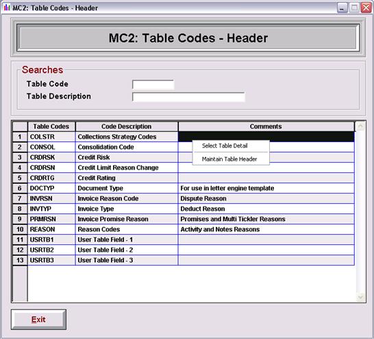Click the Comments column header
Screen dimensions: 374x339
point(266,126)
